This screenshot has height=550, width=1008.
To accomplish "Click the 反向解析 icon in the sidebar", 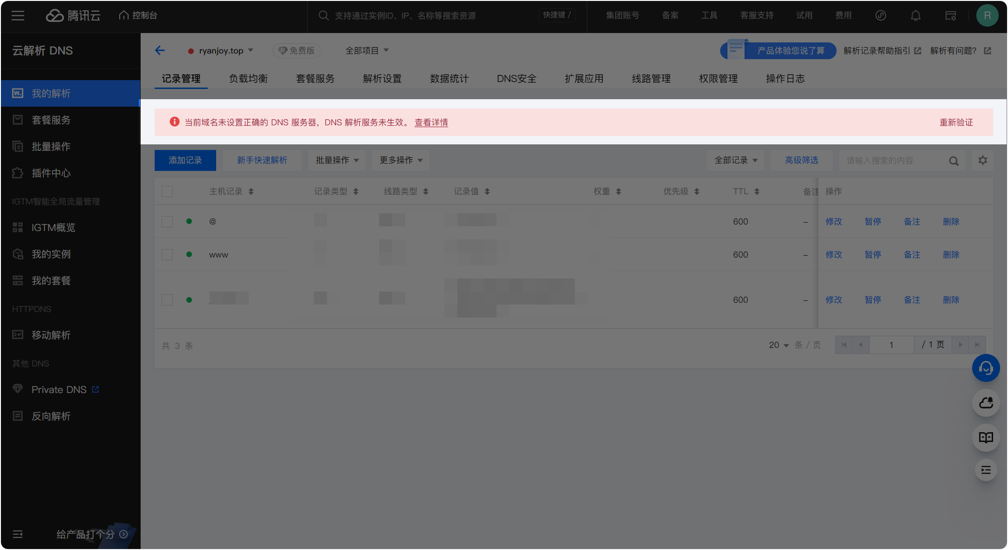I will [x=17, y=416].
